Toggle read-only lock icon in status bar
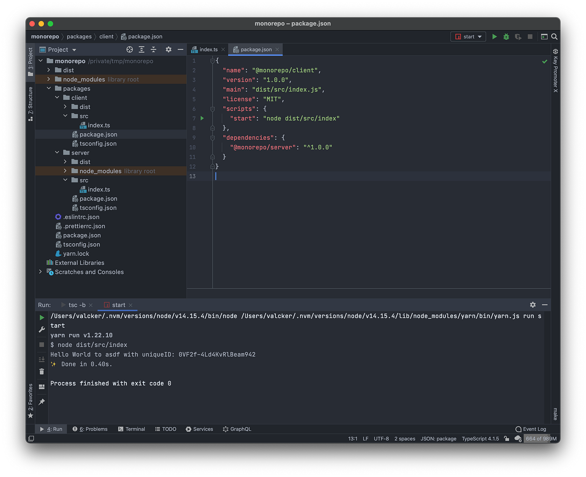 click(506, 438)
